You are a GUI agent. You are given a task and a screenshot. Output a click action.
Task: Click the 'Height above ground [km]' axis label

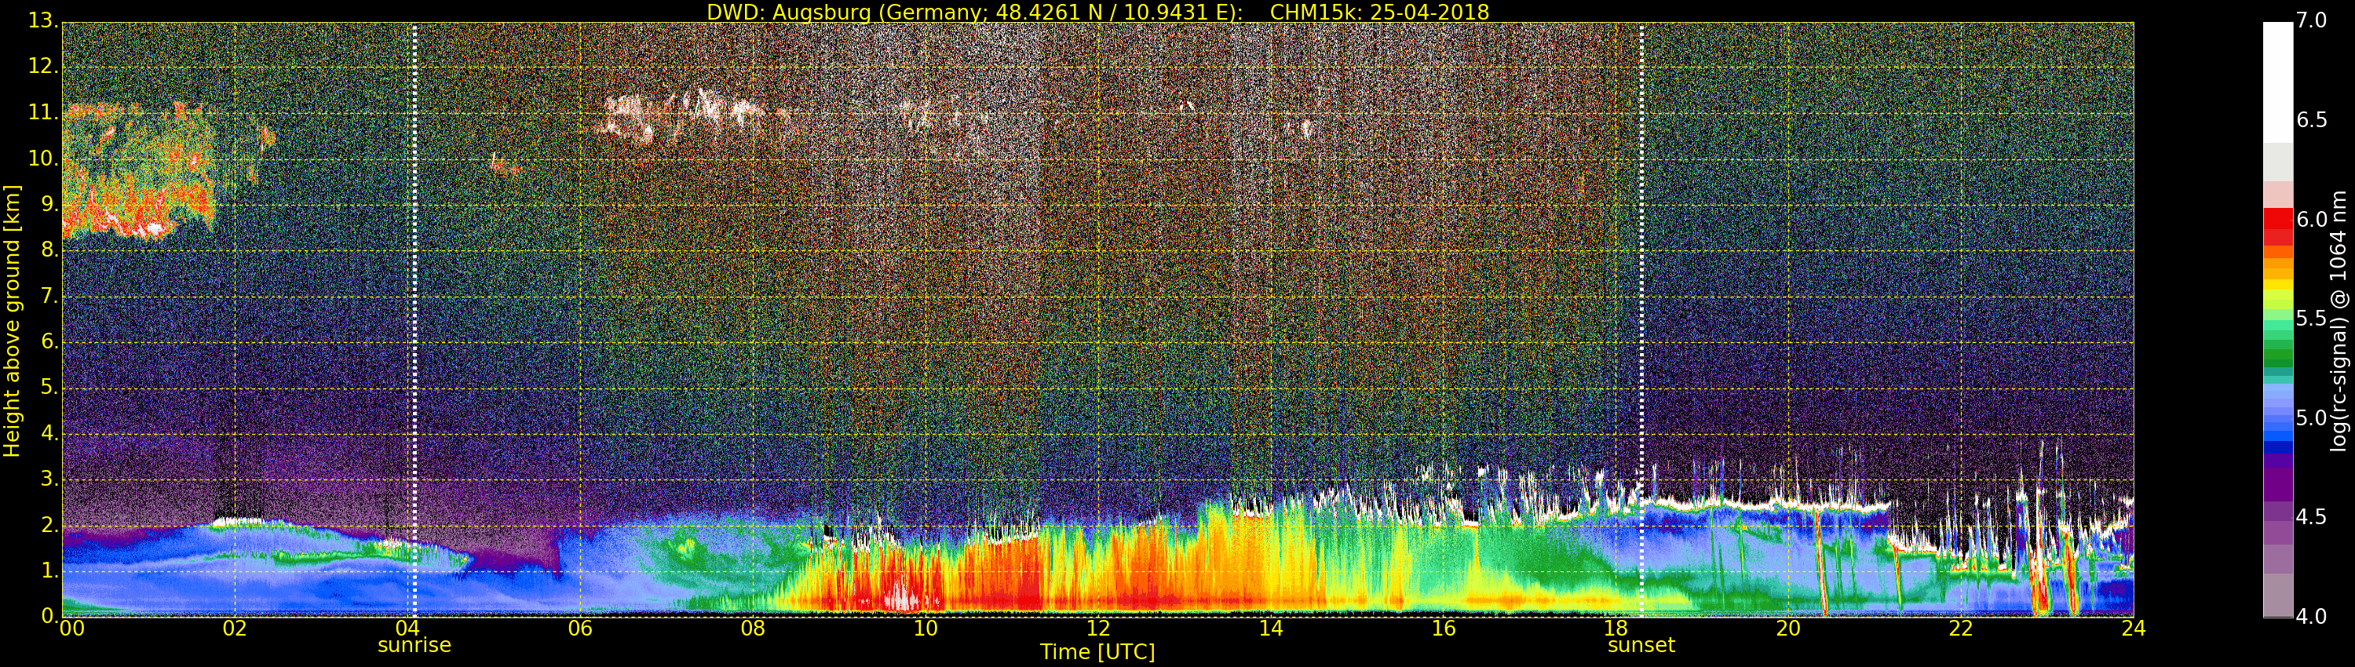pos(12,320)
